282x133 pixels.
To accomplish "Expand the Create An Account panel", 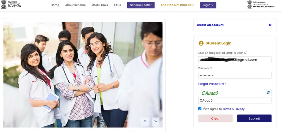I will tap(235, 25).
